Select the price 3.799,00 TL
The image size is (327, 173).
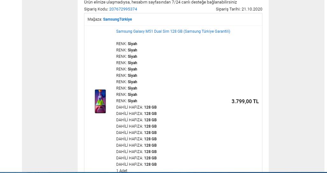click(245, 102)
